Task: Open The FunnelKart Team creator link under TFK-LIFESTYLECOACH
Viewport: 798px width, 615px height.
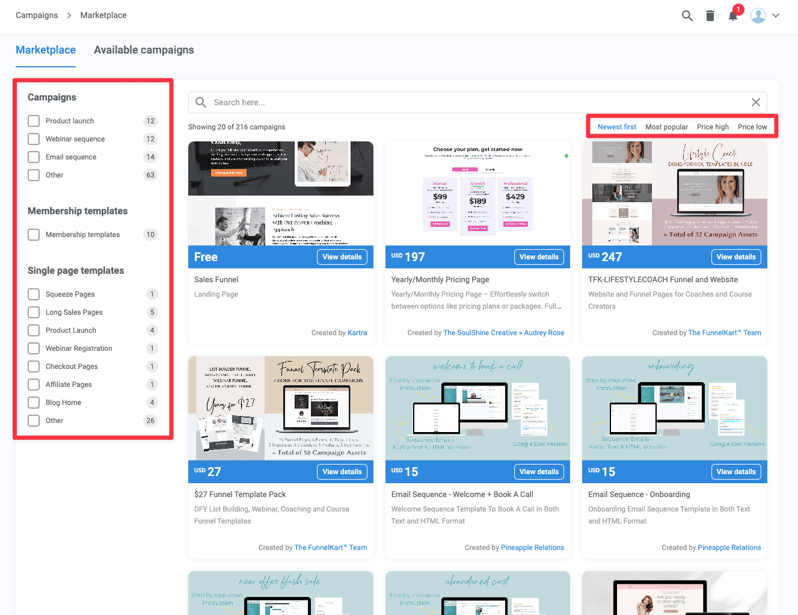Action: [724, 333]
